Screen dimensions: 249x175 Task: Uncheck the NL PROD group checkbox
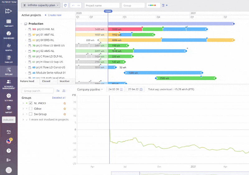[31, 103]
